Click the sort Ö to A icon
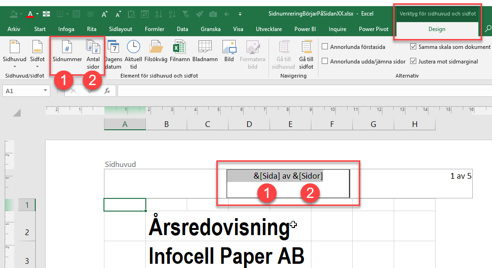This screenshot has height=268, width=492. tap(172, 14)
